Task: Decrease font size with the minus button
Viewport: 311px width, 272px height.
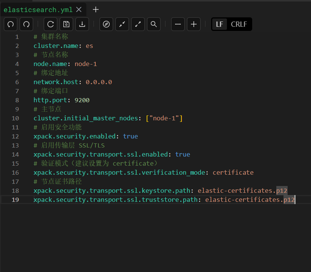Action: click(178, 24)
